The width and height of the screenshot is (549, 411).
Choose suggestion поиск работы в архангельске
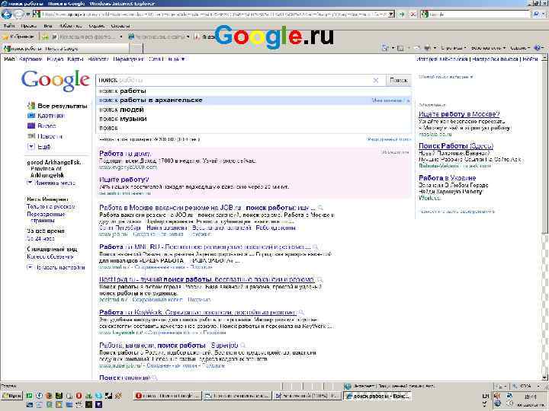[x=253, y=100]
